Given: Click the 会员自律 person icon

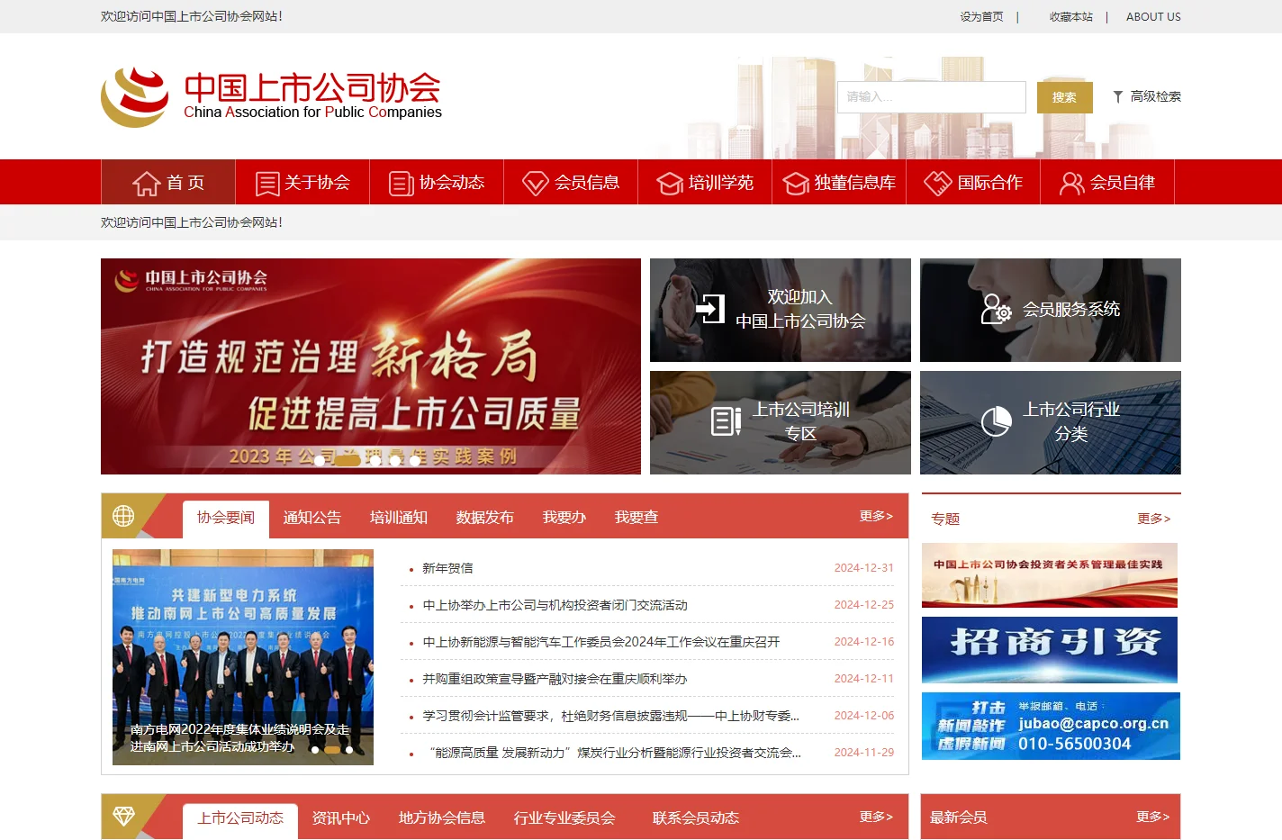Looking at the screenshot, I should coord(1071,184).
